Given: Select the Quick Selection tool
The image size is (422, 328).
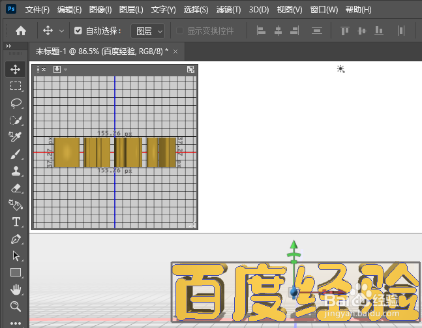Looking at the screenshot, I should [x=16, y=120].
